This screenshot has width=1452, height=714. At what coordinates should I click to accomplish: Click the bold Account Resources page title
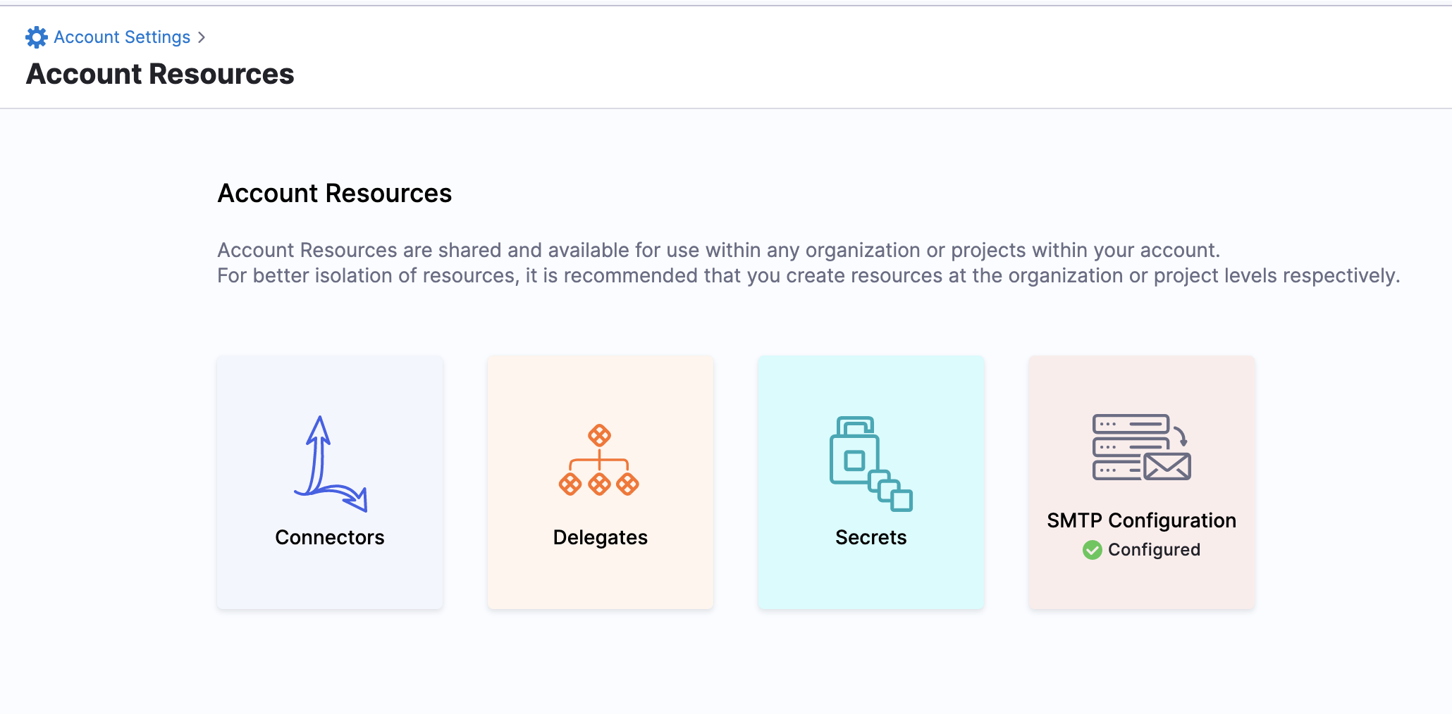(x=160, y=74)
